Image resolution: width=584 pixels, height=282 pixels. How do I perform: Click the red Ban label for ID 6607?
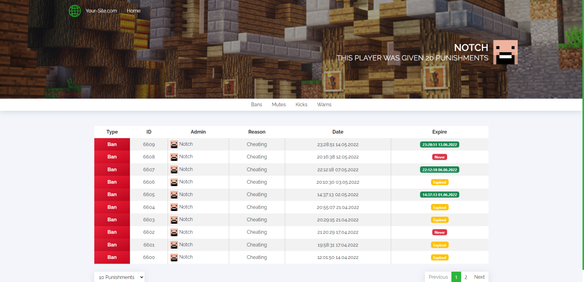pos(112,170)
